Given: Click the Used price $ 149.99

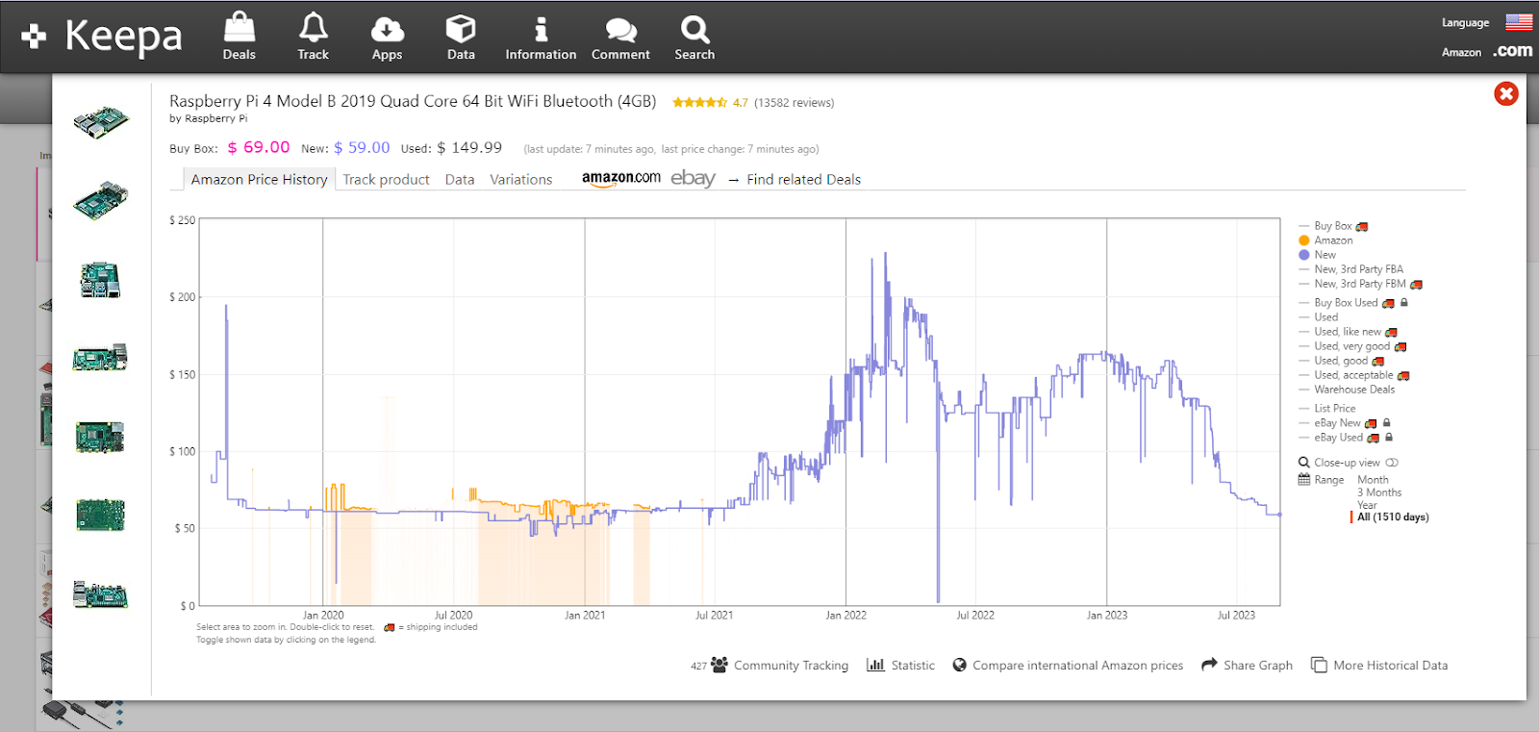Looking at the screenshot, I should coord(469,147).
